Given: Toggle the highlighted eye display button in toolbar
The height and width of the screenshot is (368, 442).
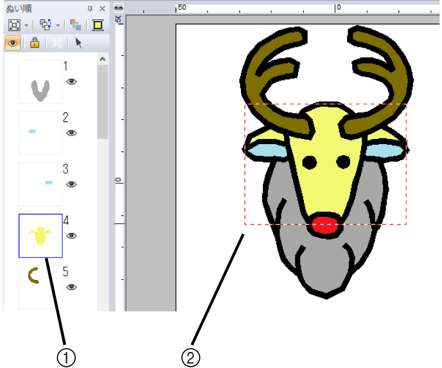Looking at the screenshot, I should tap(13, 43).
